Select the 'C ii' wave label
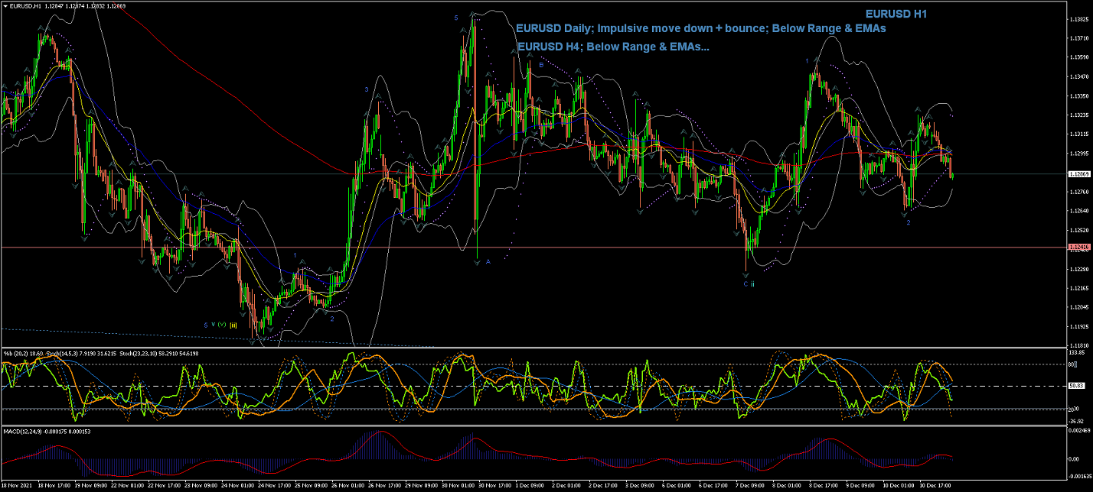This screenshot has width=1093, height=492. [749, 283]
